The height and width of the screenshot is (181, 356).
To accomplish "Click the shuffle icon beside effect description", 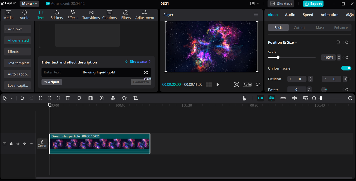I will point(146,72).
